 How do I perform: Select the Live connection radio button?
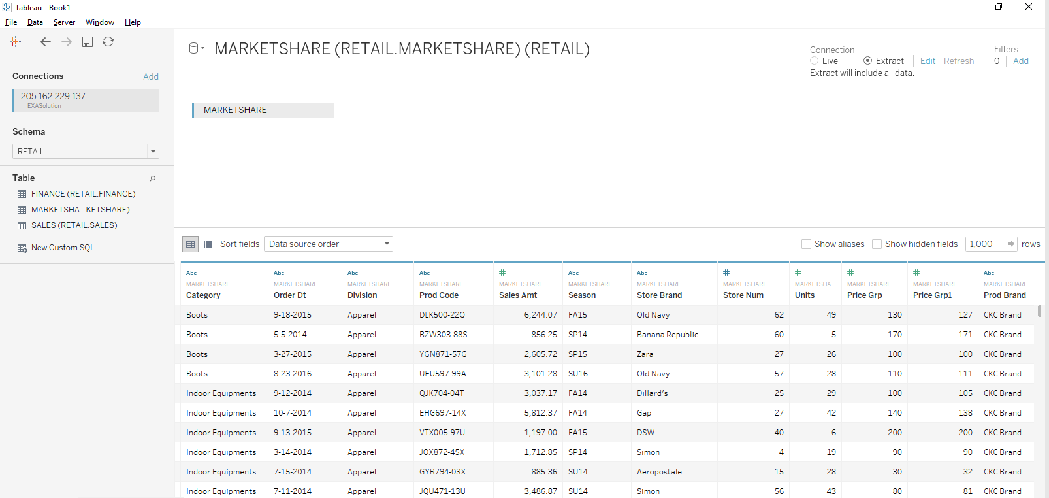(815, 61)
